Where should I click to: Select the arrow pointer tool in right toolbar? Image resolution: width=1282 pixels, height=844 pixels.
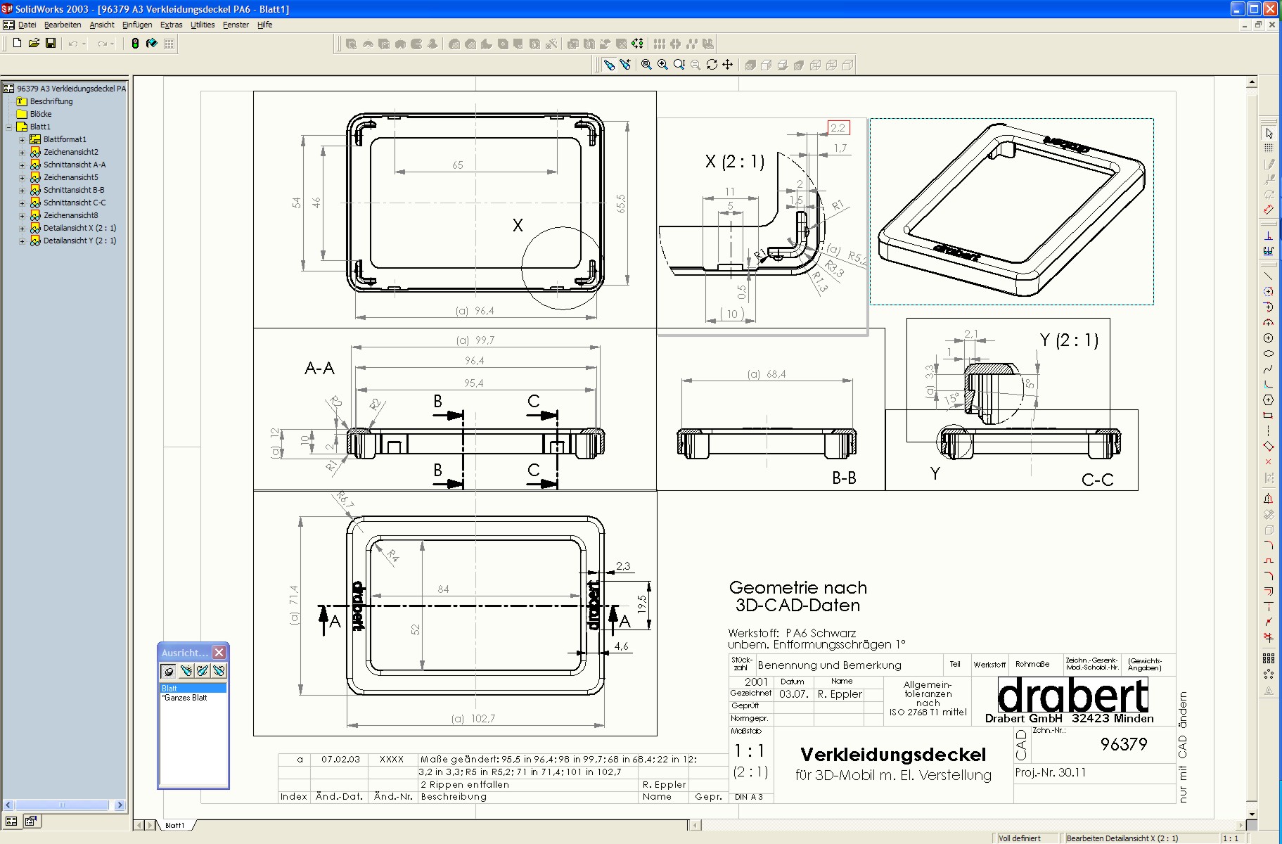click(x=1269, y=133)
